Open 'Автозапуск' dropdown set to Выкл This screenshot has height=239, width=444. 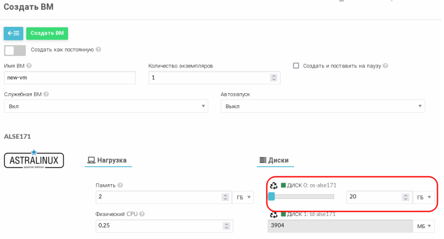click(323, 106)
